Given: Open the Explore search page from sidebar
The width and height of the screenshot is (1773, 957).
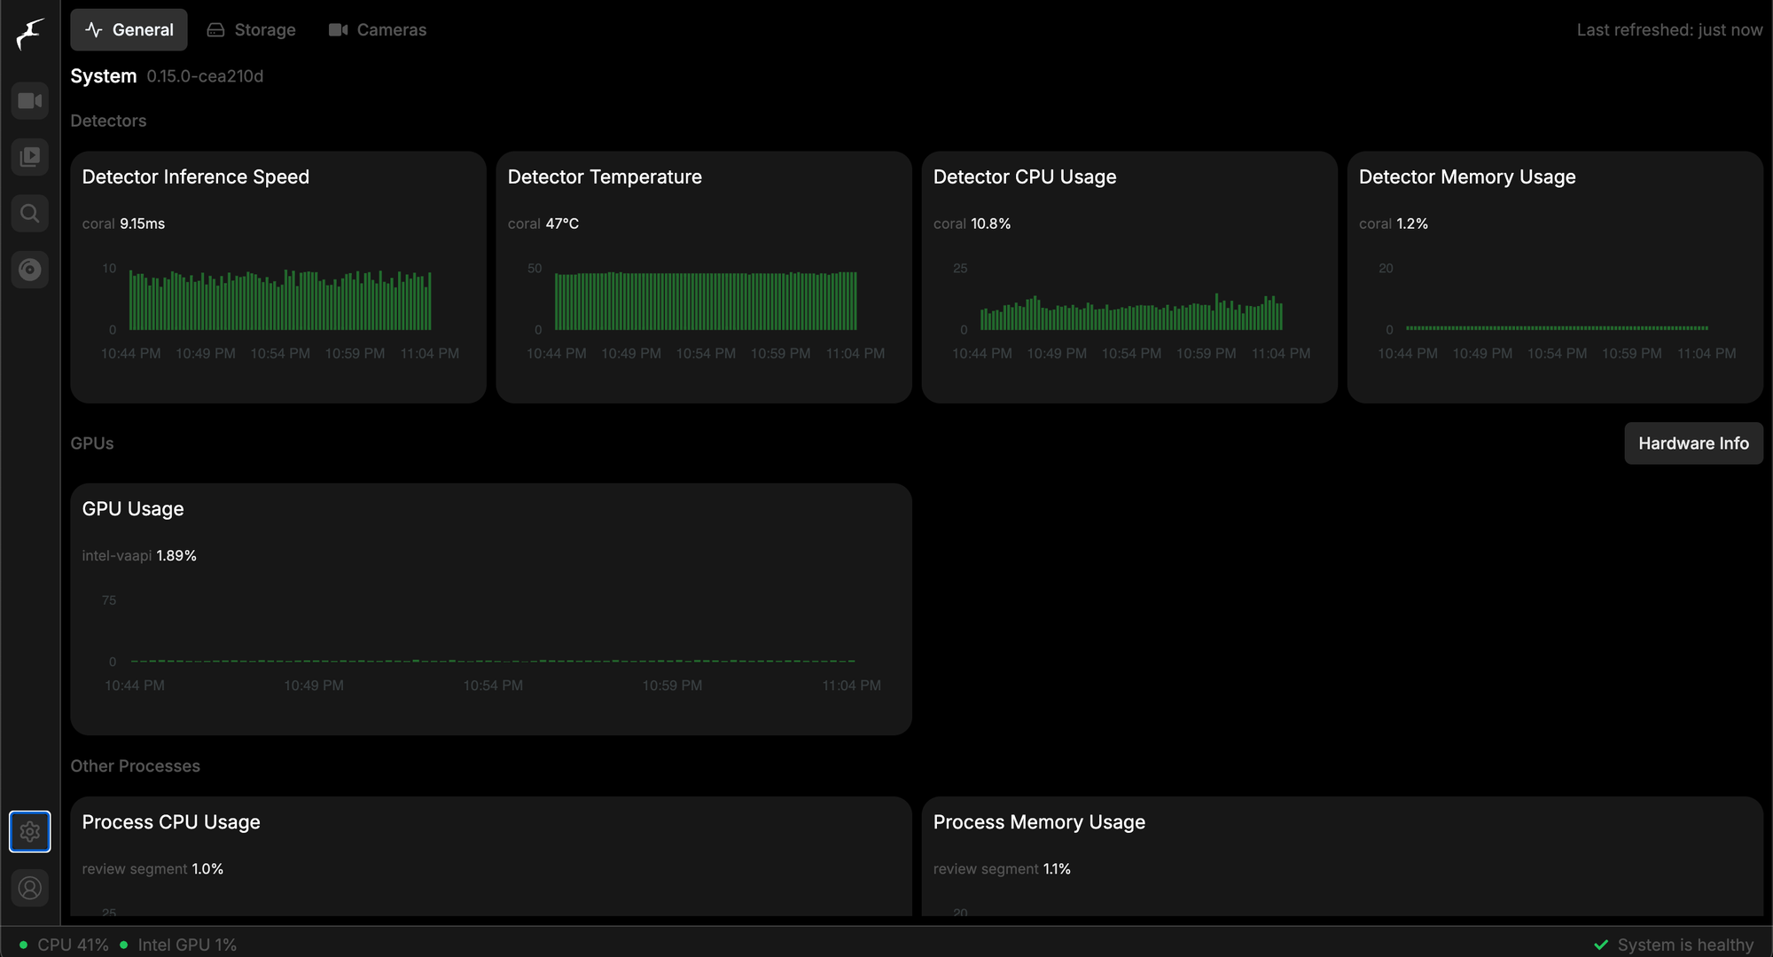Looking at the screenshot, I should click(30, 214).
